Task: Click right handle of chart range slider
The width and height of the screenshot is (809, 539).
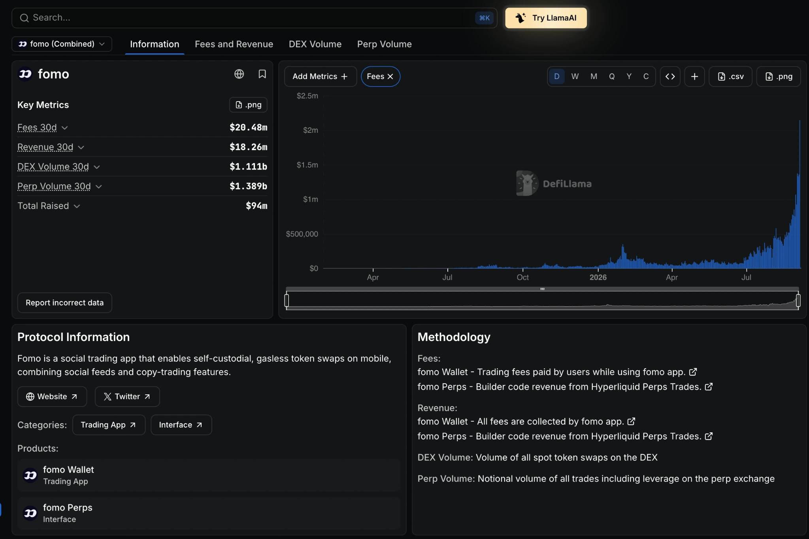Action: (x=798, y=300)
